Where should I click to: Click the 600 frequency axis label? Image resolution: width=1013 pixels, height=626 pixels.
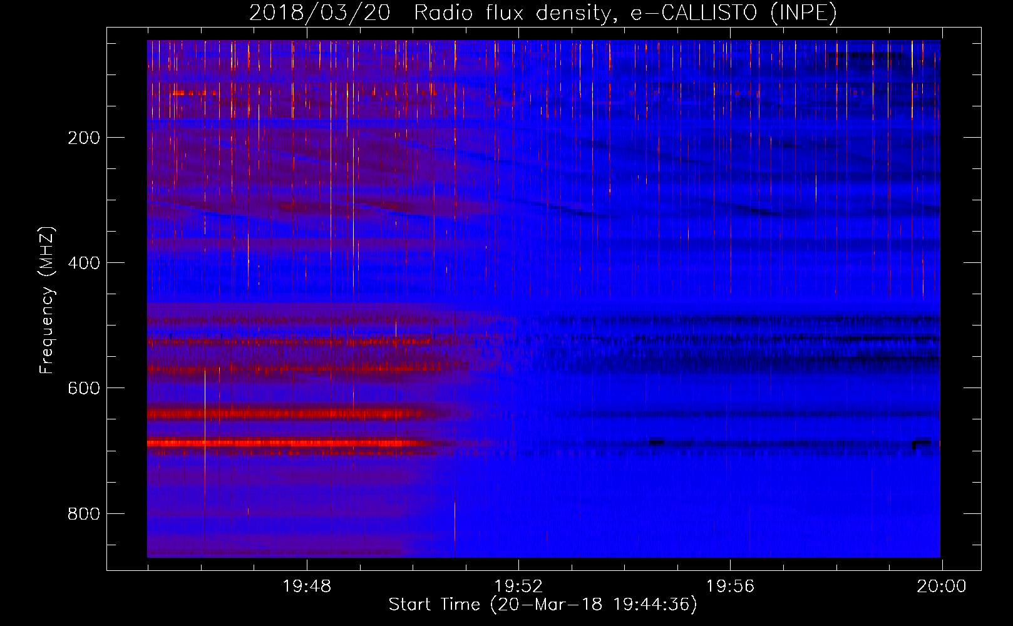(83, 388)
